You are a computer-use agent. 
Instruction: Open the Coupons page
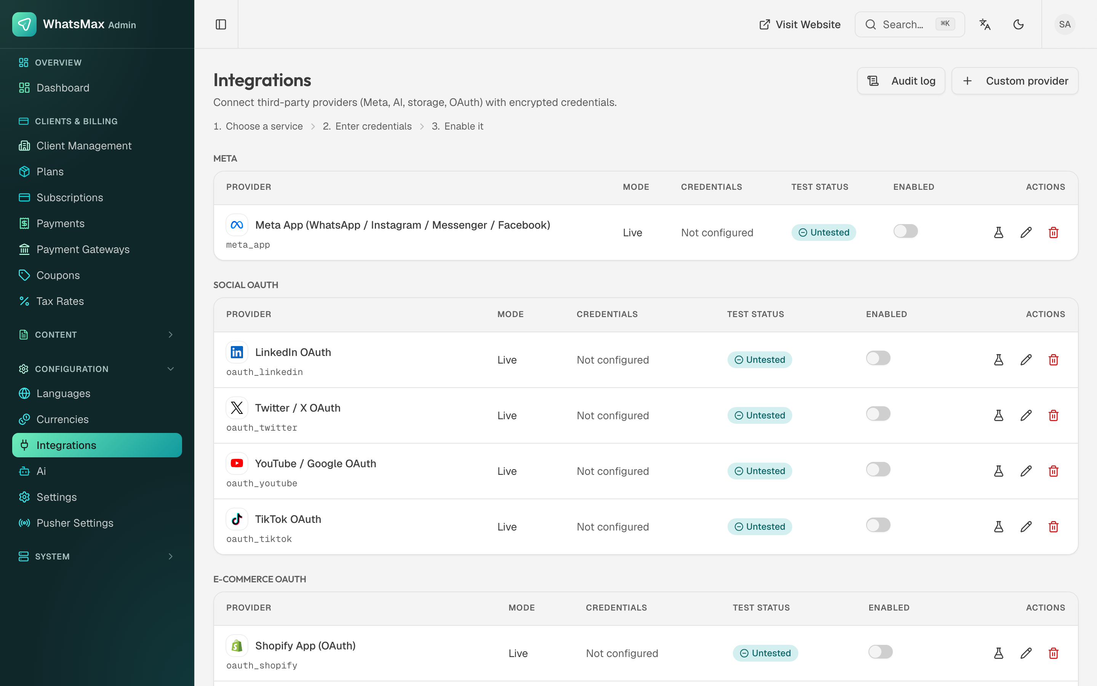[x=97, y=275]
